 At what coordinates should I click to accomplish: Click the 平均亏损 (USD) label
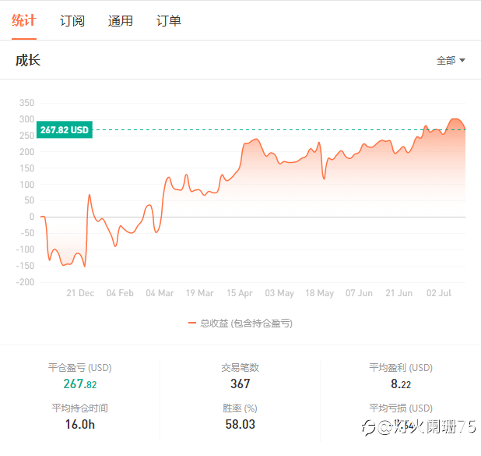pos(401,408)
